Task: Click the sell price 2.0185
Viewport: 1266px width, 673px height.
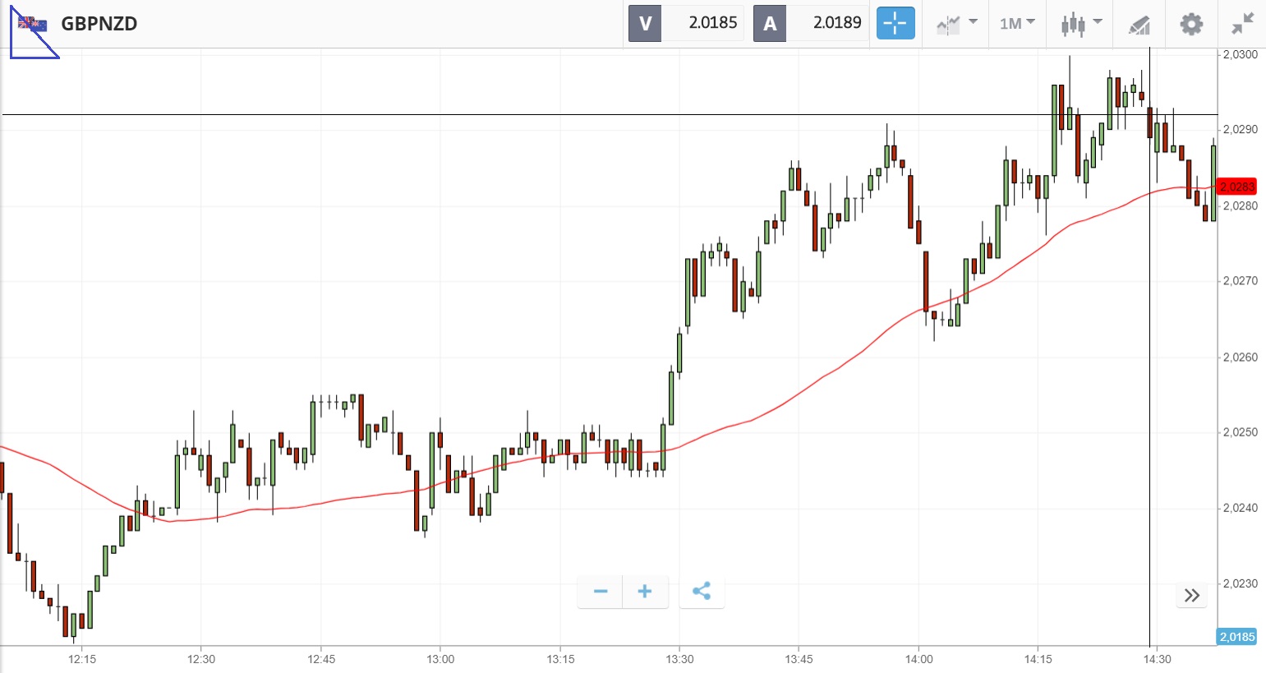Action: tap(711, 23)
